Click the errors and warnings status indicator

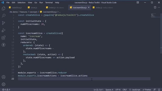(x=6, y=90)
